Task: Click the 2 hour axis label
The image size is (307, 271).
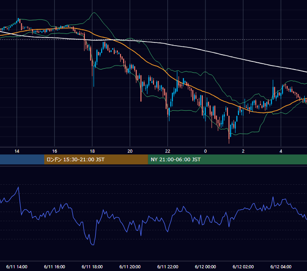Action: [x=243, y=151]
